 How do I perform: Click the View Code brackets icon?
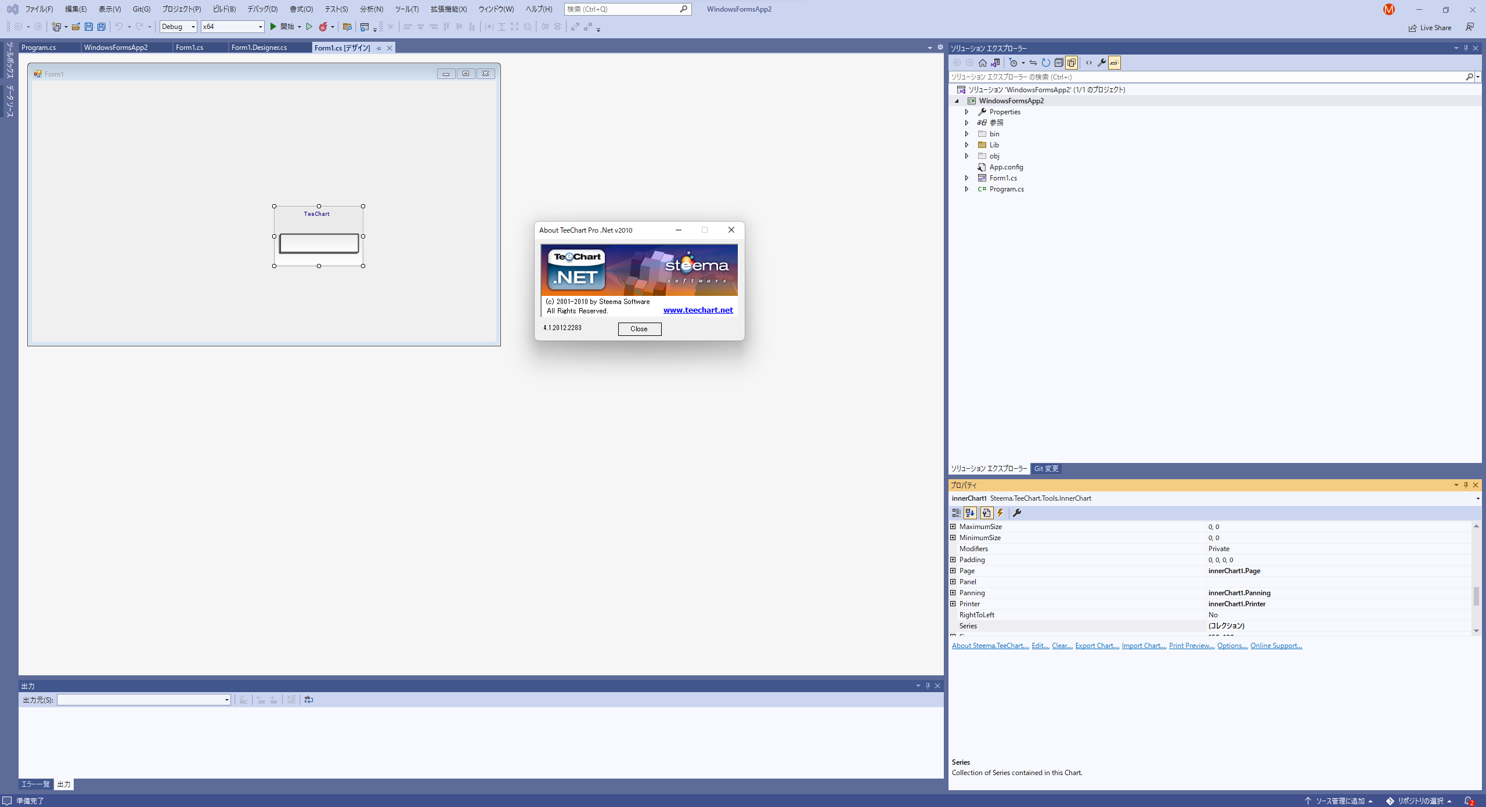(1089, 63)
